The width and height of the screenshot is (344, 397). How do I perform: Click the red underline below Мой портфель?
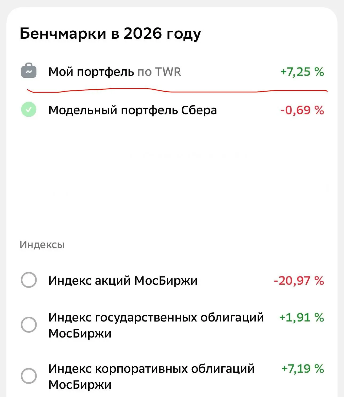coord(177,90)
